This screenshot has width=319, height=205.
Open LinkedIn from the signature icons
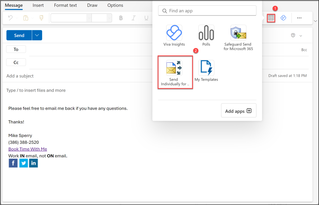point(33,163)
